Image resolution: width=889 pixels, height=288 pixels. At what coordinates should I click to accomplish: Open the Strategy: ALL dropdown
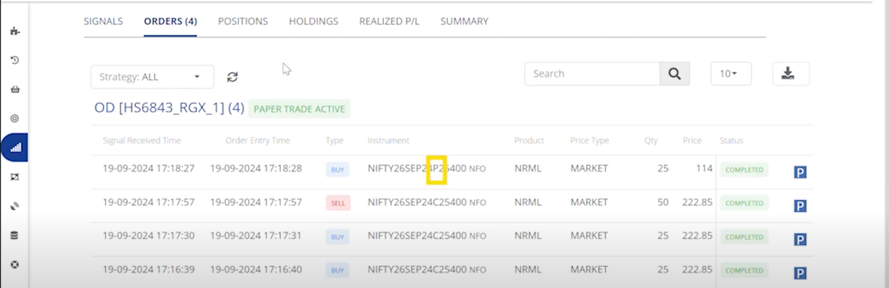click(152, 77)
